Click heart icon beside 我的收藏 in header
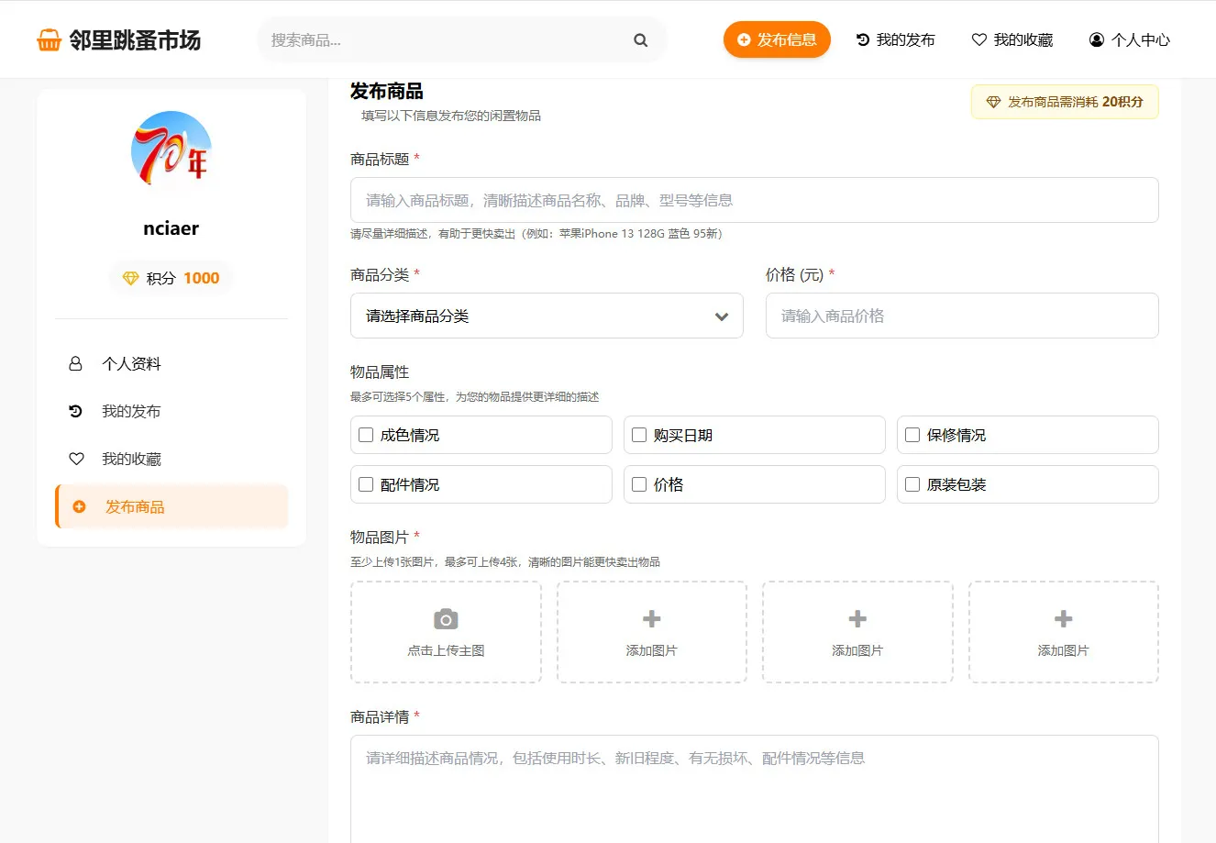Viewport: 1216px width, 843px height. coord(978,40)
